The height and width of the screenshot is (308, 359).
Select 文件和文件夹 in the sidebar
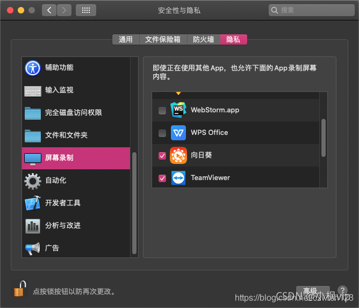pyautogui.click(x=76, y=135)
